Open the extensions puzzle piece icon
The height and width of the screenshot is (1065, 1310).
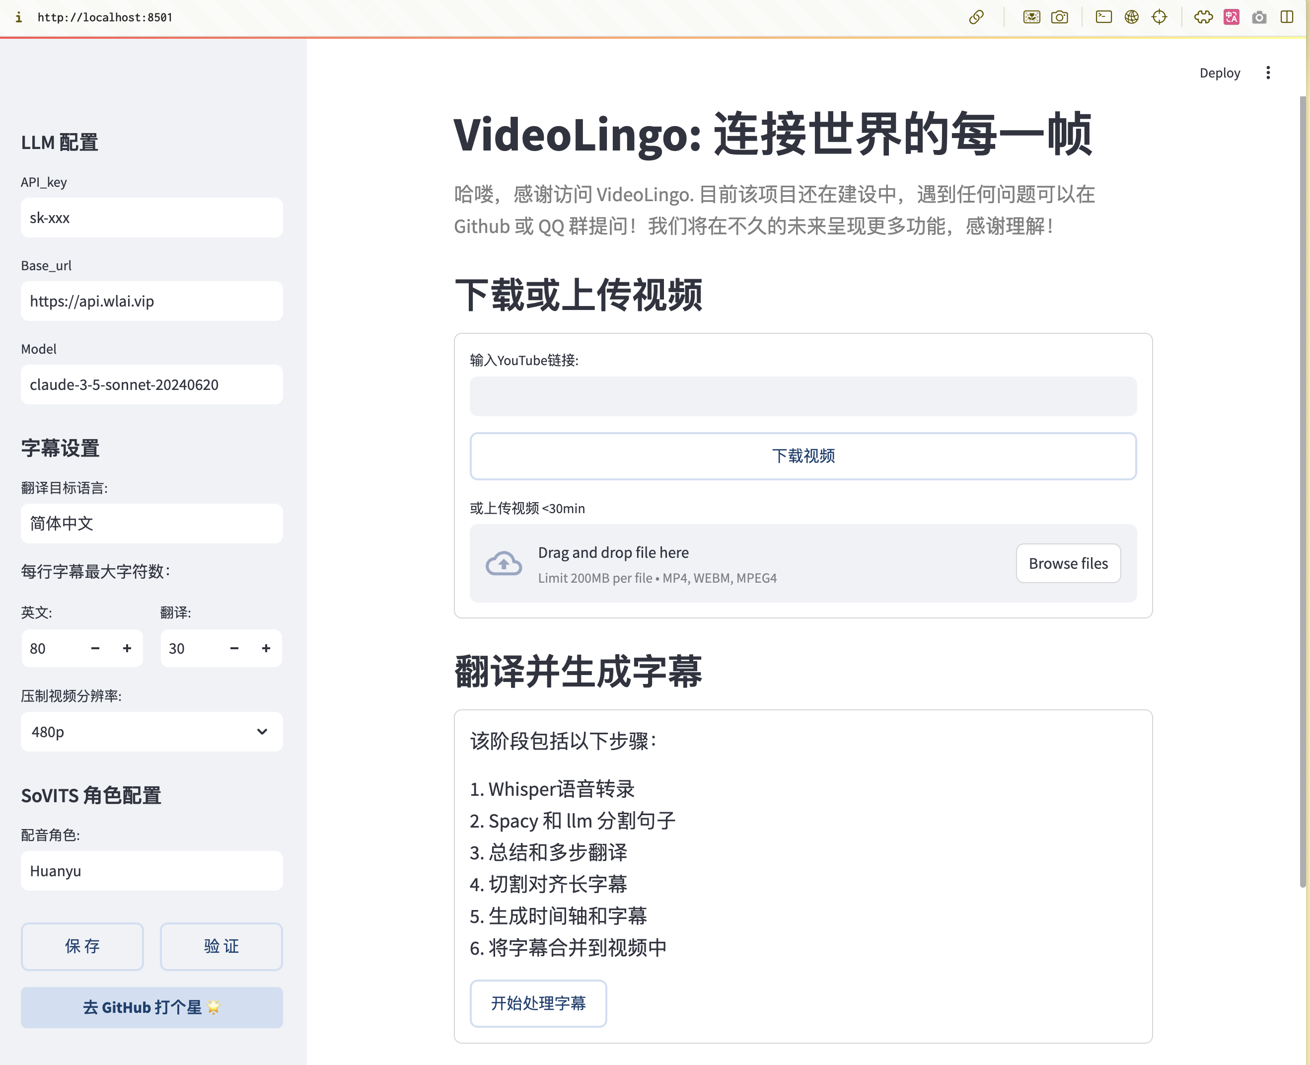click(x=1203, y=17)
